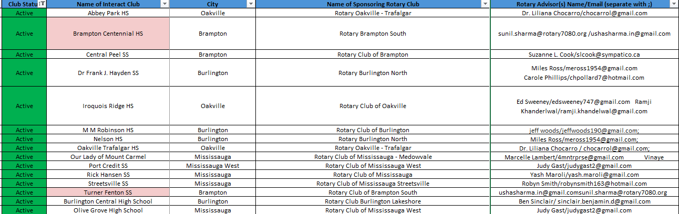Image resolution: width=679 pixels, height=214 pixels.
Task: Select the Yash Maroli advisor email cell
Action: coord(584,175)
